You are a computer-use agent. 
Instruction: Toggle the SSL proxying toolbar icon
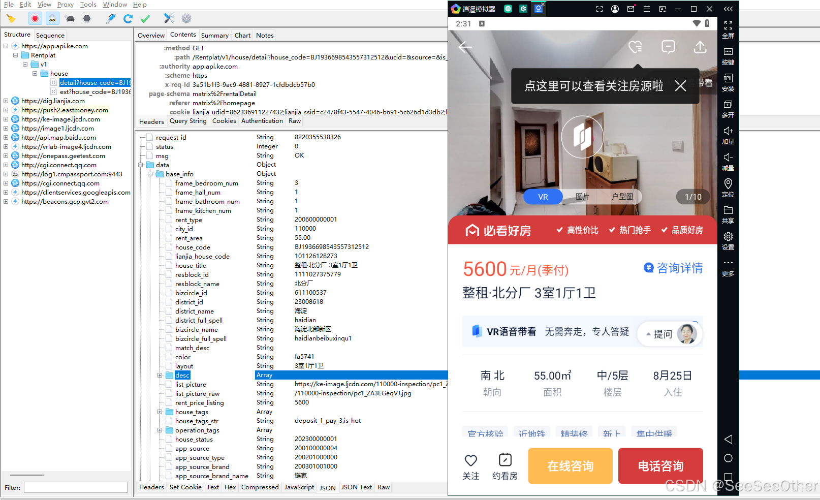pos(52,19)
